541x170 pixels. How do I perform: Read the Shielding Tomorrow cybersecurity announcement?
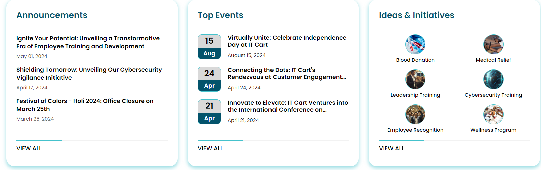click(x=89, y=74)
